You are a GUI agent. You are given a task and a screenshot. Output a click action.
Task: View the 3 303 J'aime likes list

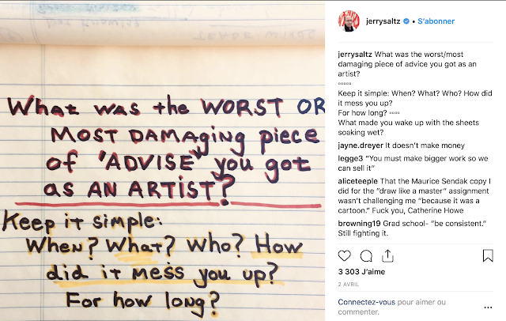[x=361, y=272]
